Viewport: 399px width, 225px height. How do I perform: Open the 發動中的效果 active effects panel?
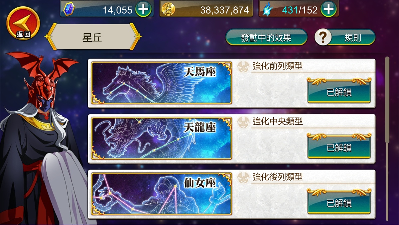[266, 37]
